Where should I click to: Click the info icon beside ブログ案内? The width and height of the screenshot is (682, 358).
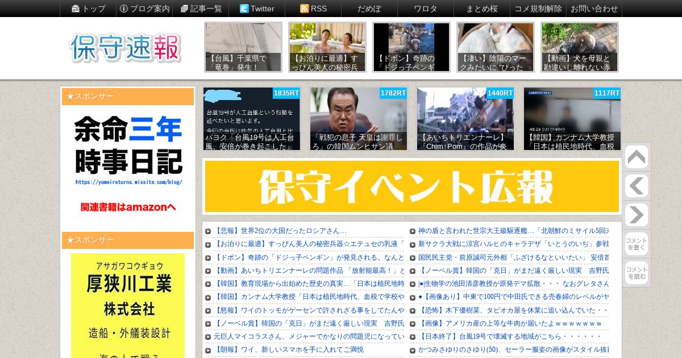[x=123, y=9]
